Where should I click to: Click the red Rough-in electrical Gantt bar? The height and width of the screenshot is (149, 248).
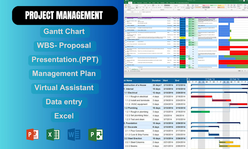(x=201, y=97)
